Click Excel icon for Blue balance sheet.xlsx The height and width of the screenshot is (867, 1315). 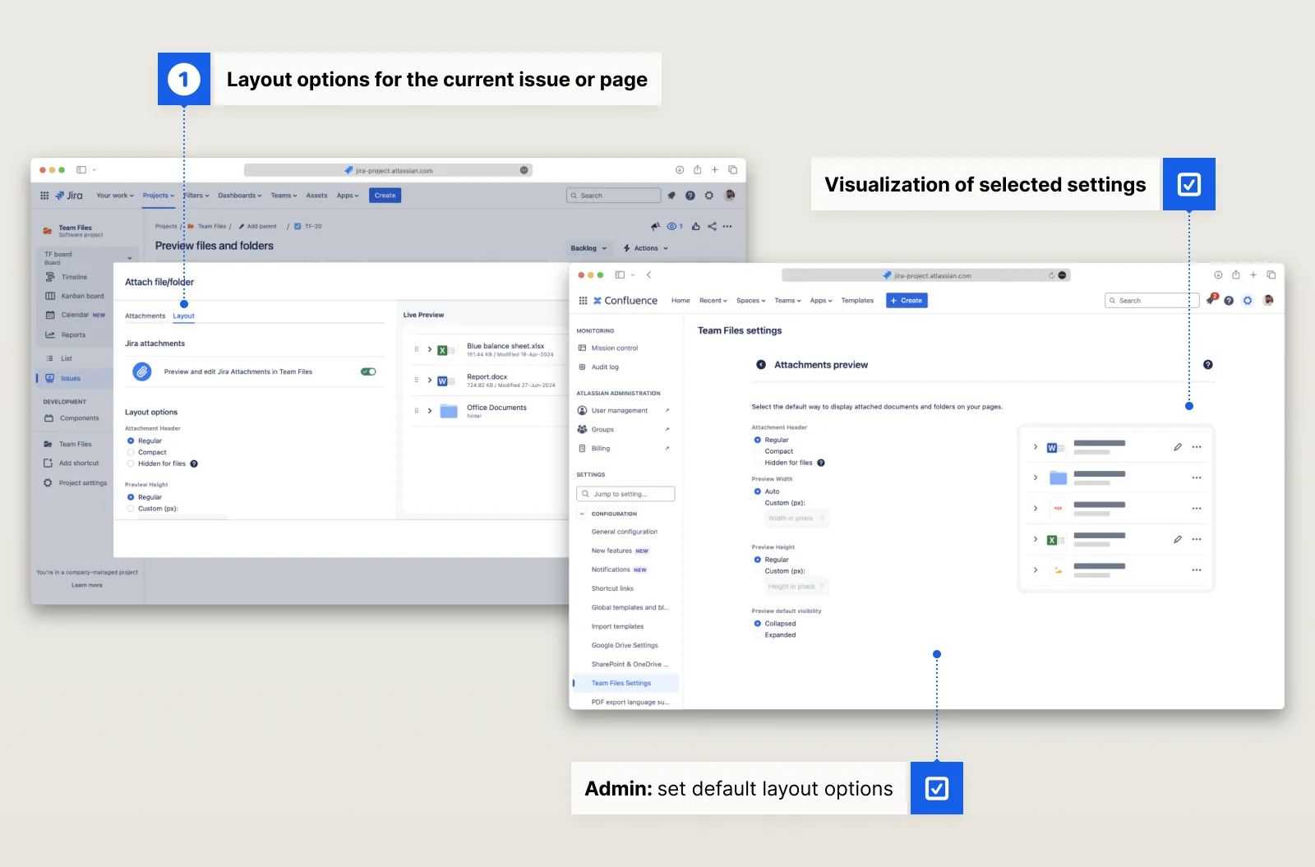[446, 350]
